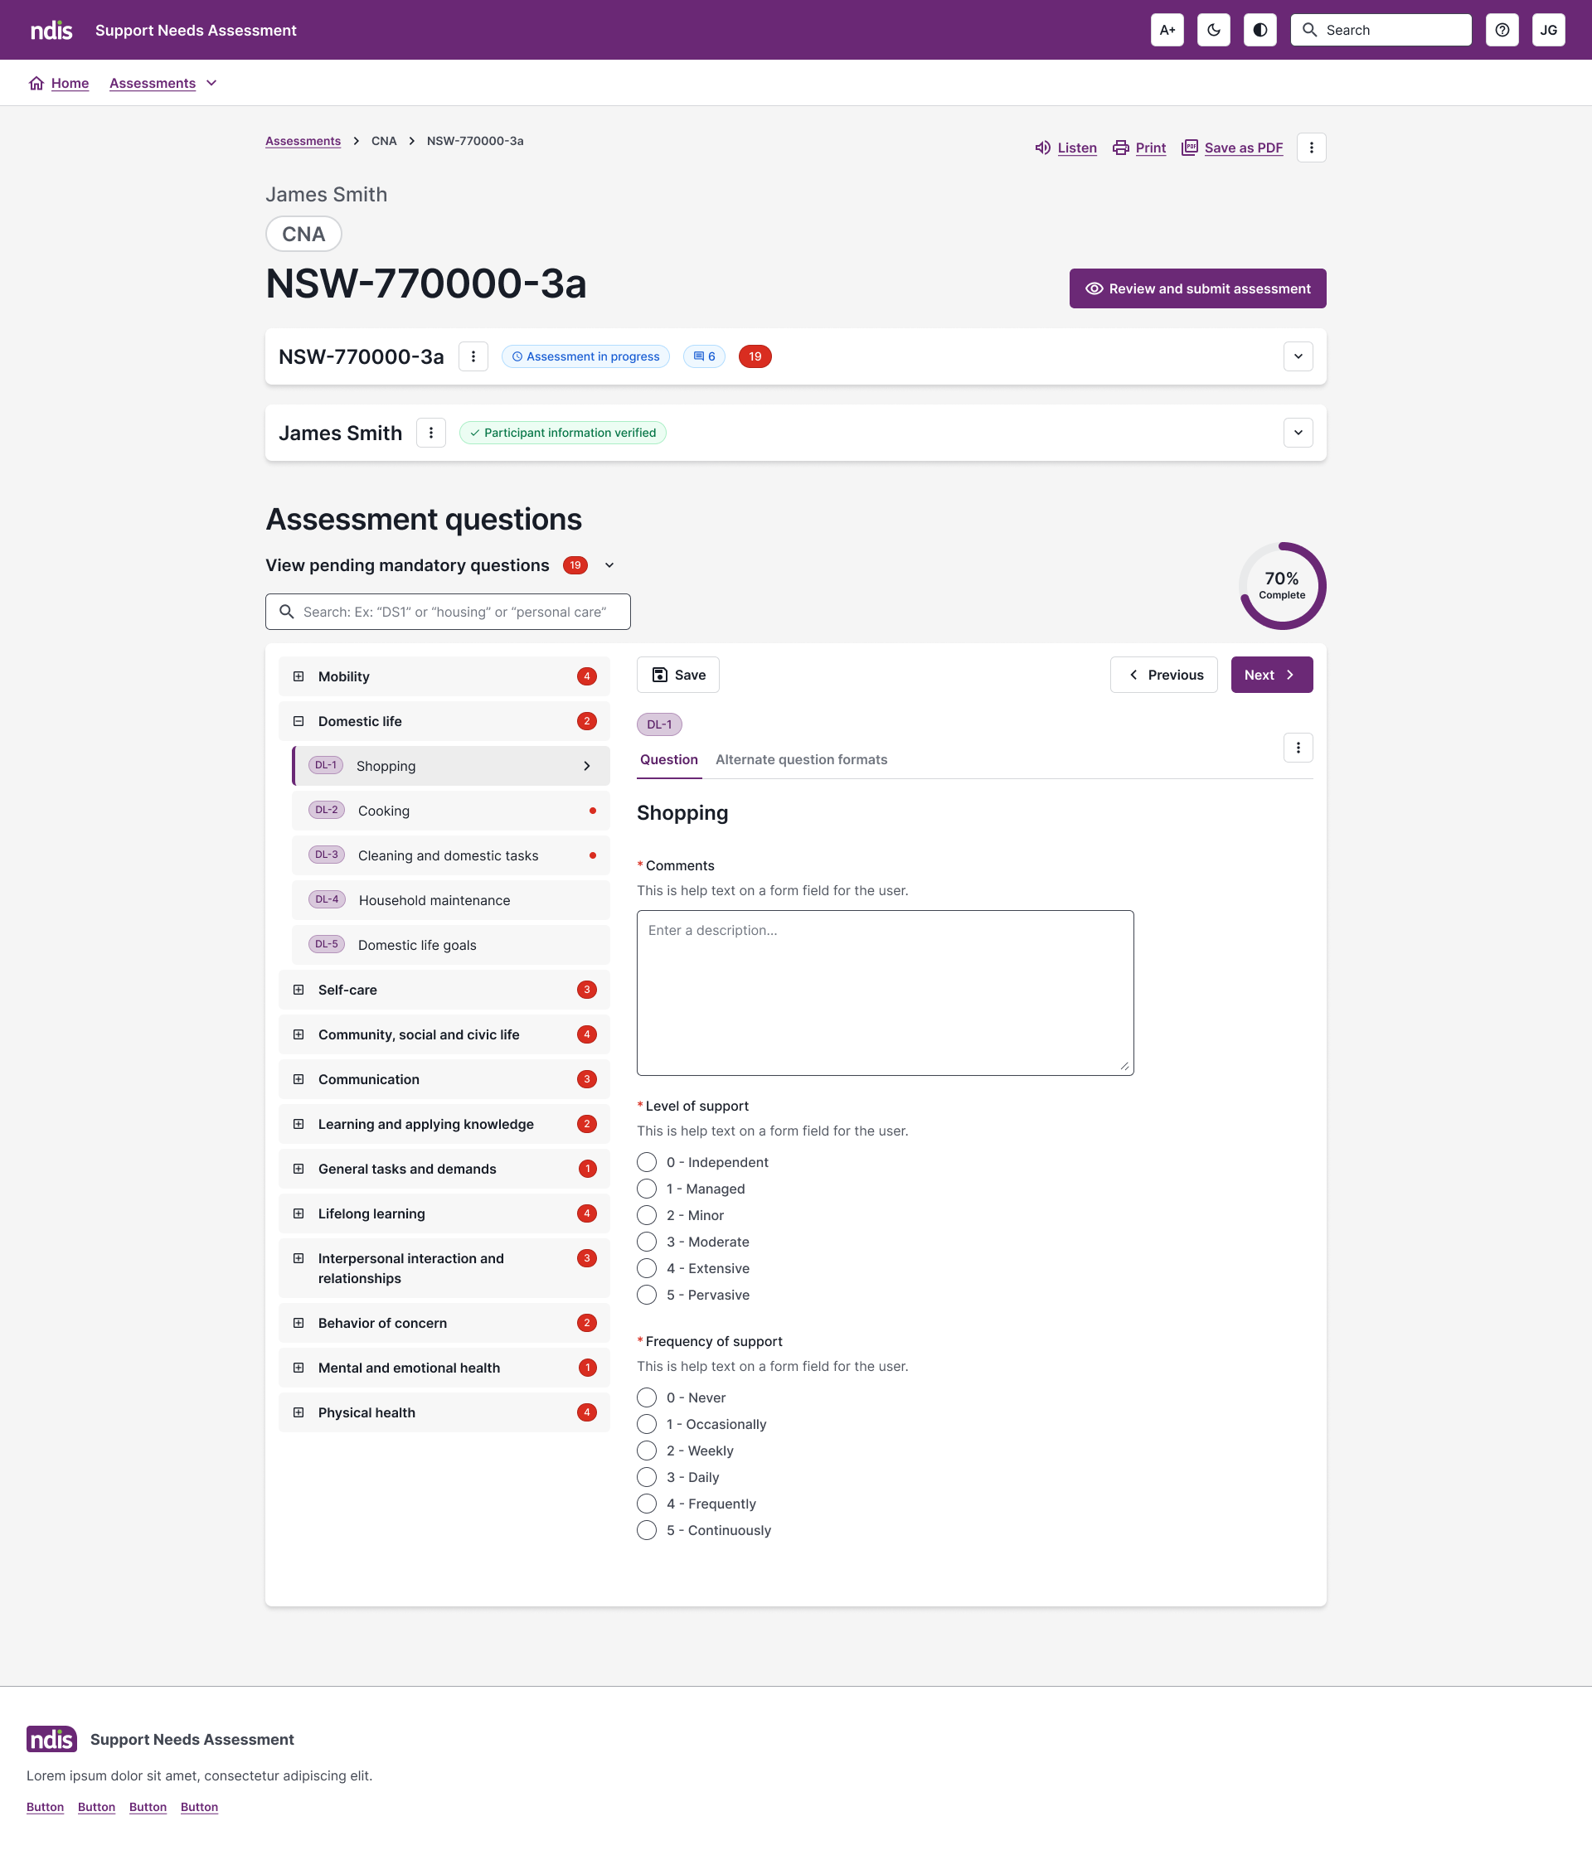Open help question mark icon
1592x1855 pixels.
point(1502,30)
